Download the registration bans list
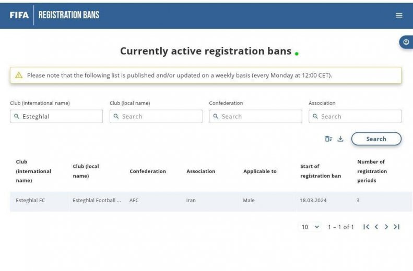This screenshot has width=413, height=271. click(340, 139)
